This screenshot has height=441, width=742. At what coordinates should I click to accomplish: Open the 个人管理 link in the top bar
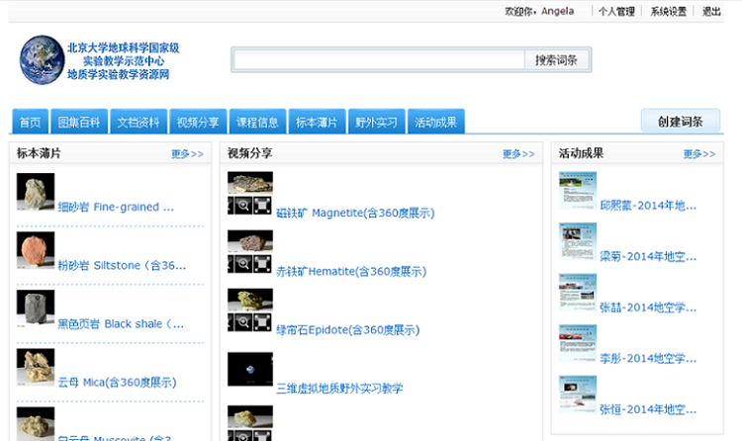(616, 11)
